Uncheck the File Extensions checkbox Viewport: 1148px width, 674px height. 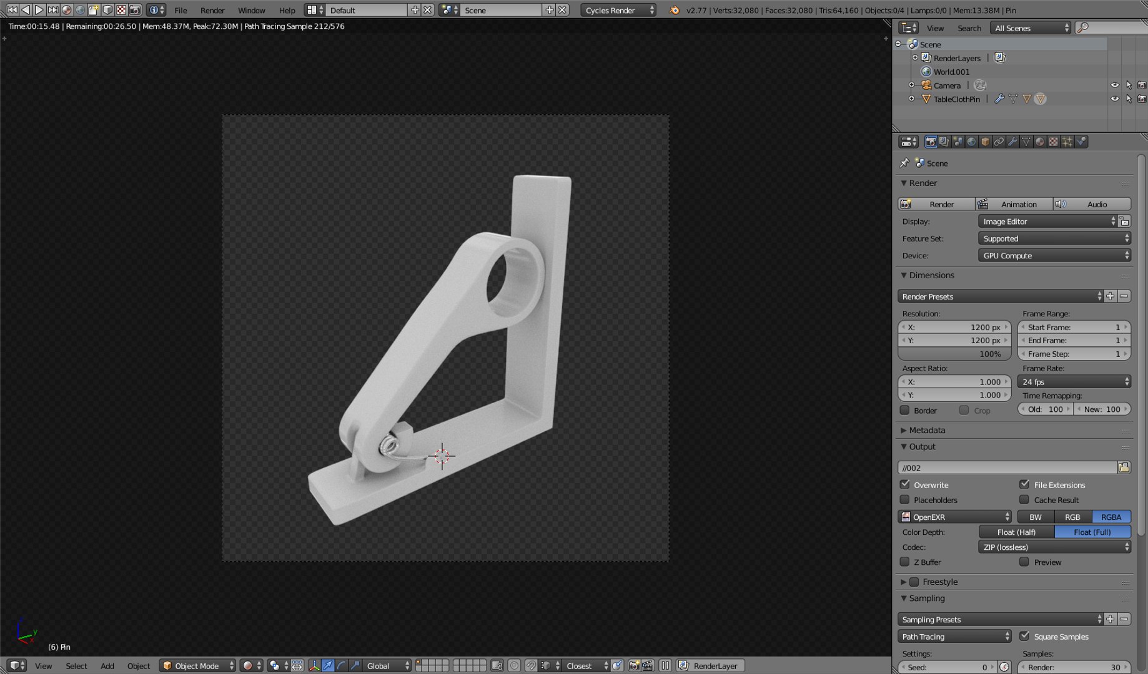pyautogui.click(x=1024, y=484)
